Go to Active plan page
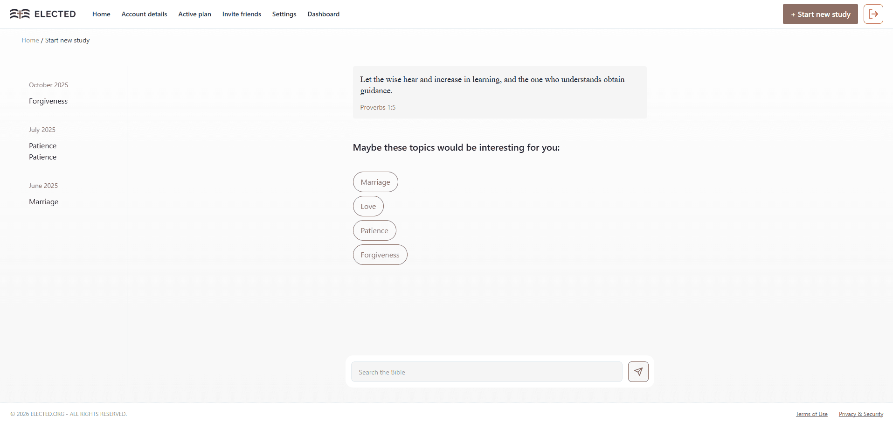 coord(194,14)
